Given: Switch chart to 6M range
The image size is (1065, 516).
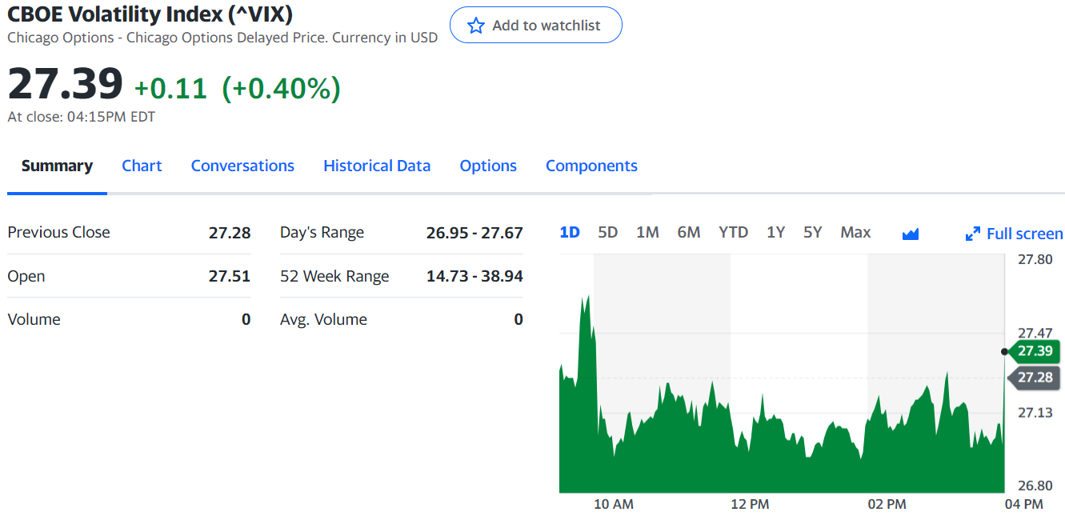Looking at the screenshot, I should (689, 232).
